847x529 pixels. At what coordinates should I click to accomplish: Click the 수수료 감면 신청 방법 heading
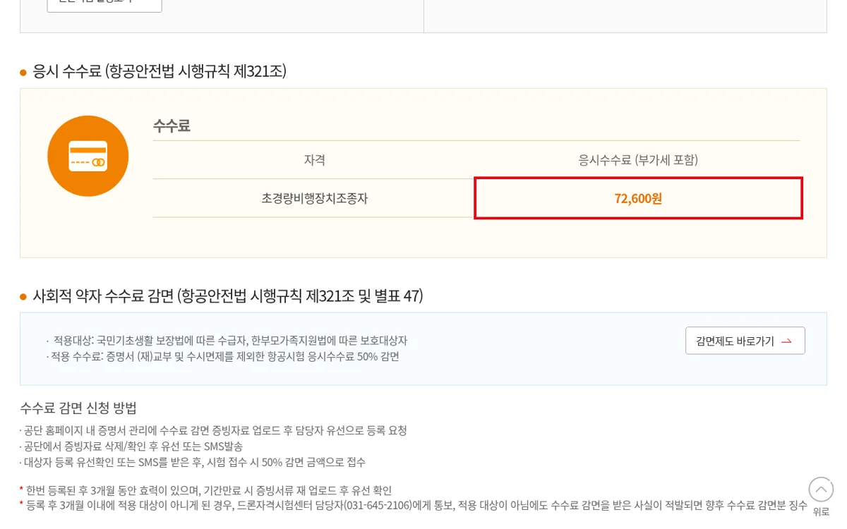[78, 408]
